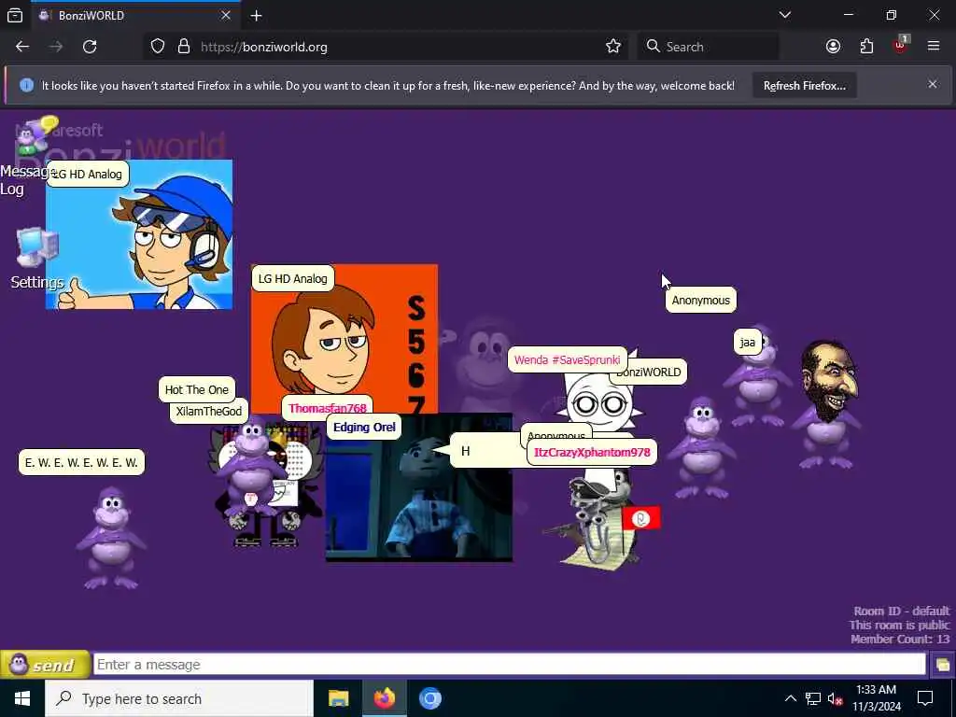
Task: Open File Explorer from the taskbar
Action: [338, 698]
